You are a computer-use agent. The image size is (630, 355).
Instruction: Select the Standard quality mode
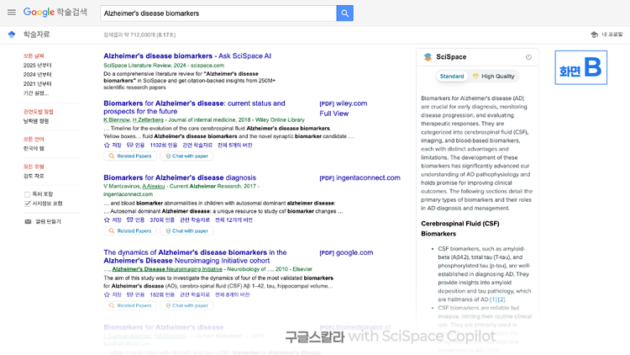point(452,76)
